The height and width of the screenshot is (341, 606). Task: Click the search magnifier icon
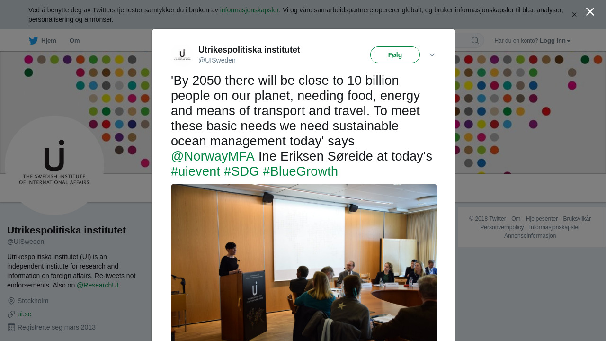pos(475,41)
